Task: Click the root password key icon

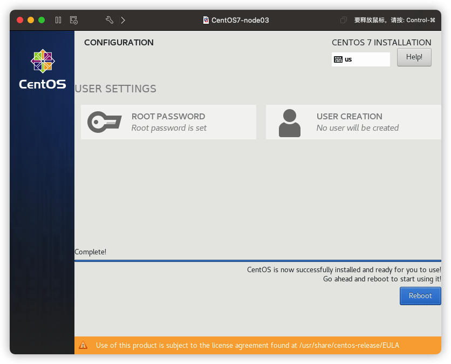Action: (105, 122)
